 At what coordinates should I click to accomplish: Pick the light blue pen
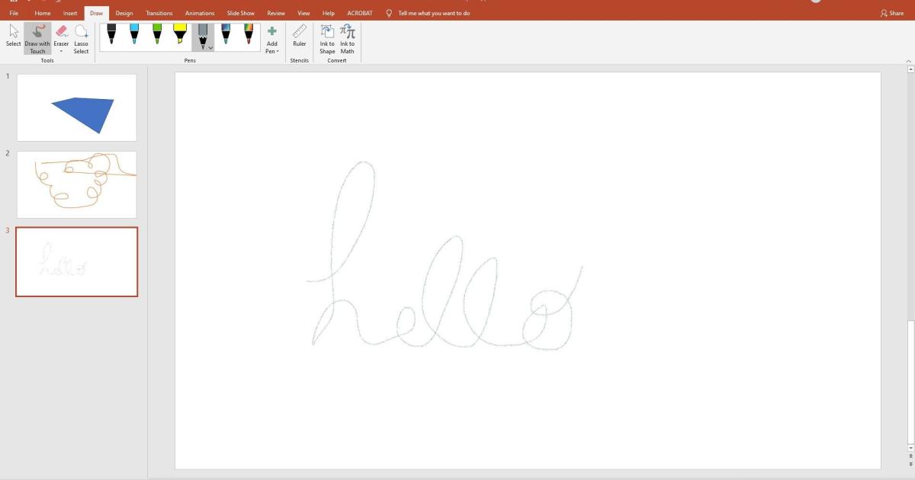point(134,34)
